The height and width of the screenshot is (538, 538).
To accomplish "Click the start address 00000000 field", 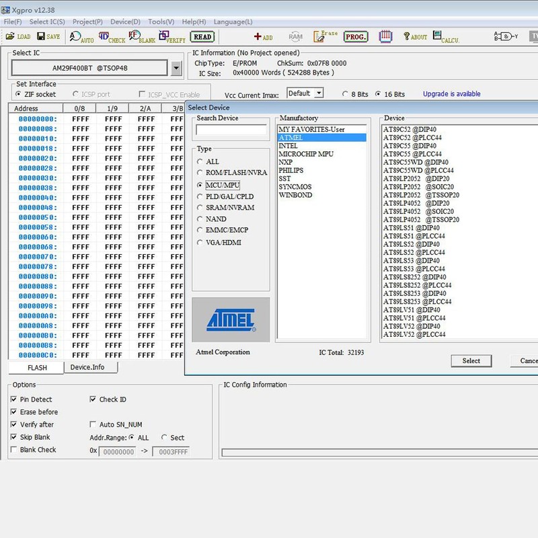I will click(118, 452).
